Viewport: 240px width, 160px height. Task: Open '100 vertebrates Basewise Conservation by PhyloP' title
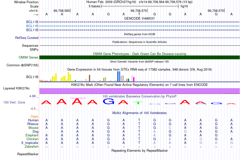coord(139,96)
